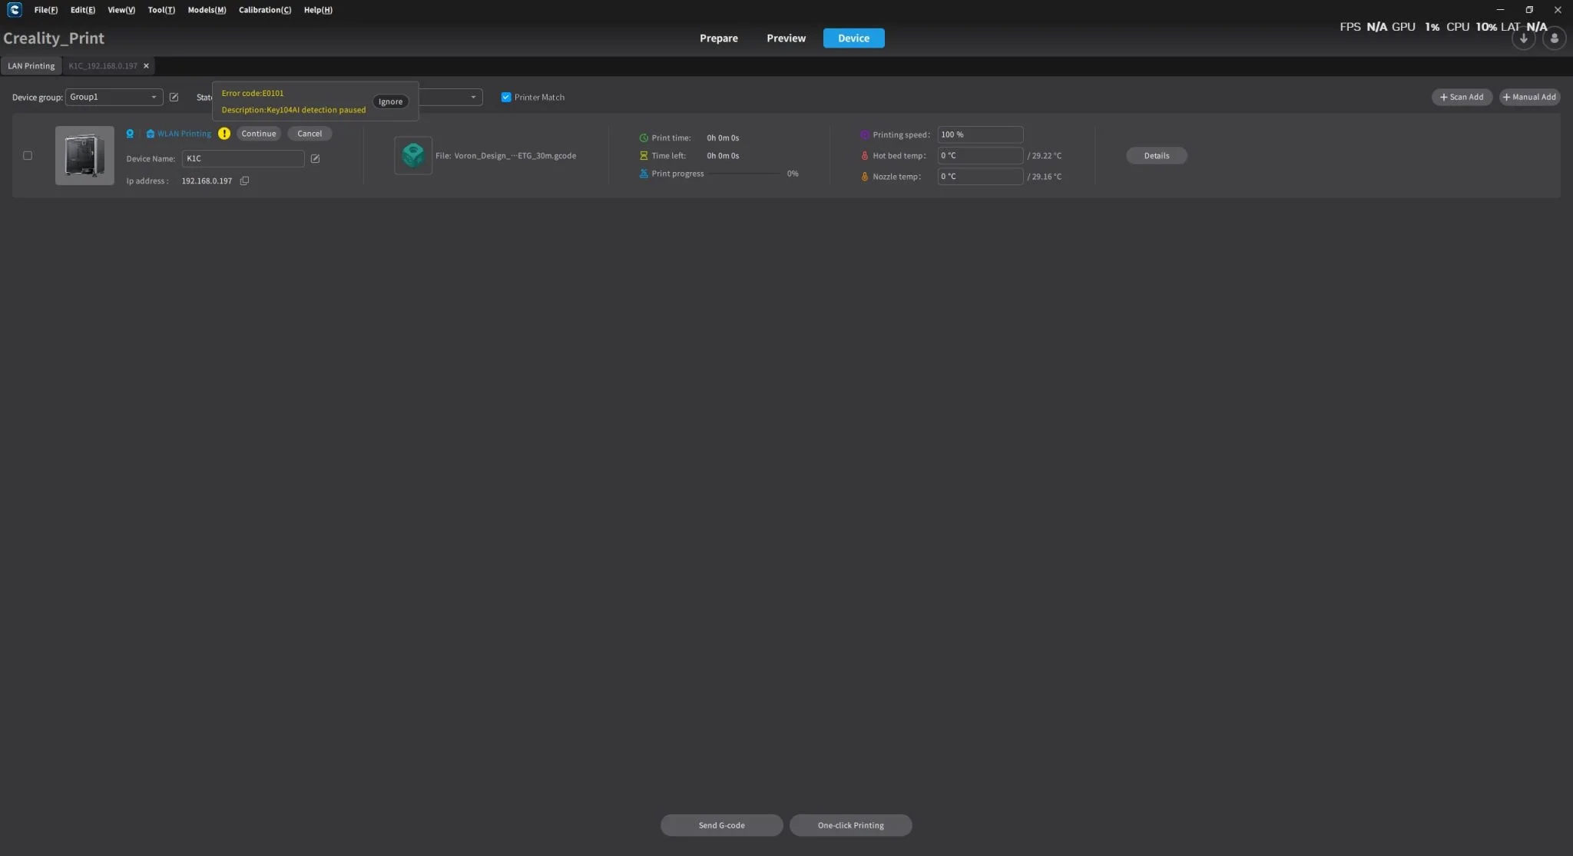The height and width of the screenshot is (856, 1573).
Task: Open the user account icon
Action: pyautogui.click(x=1554, y=38)
